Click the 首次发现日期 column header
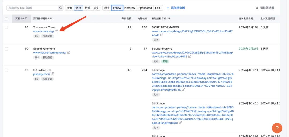The image size is (289, 137). pyautogui.click(x=246, y=19)
